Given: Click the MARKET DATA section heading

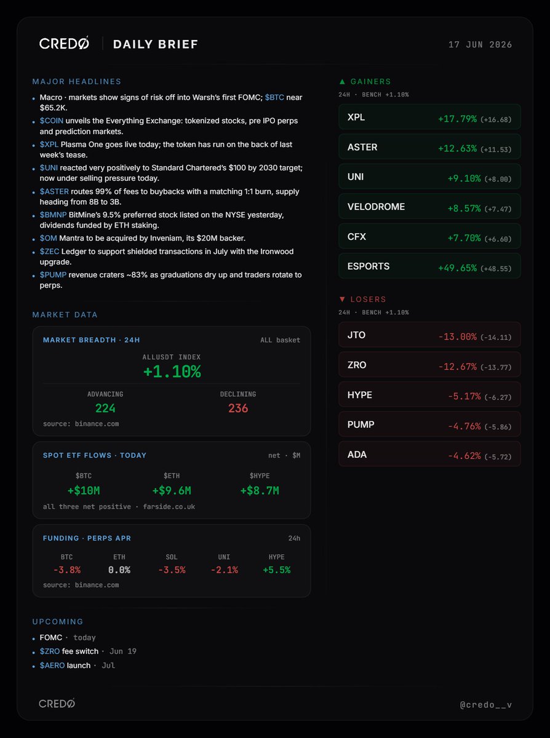Looking at the screenshot, I should pyautogui.click(x=65, y=315).
